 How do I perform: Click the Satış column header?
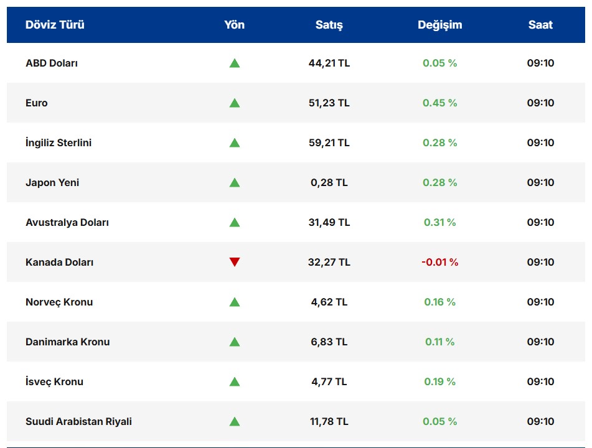[329, 25]
